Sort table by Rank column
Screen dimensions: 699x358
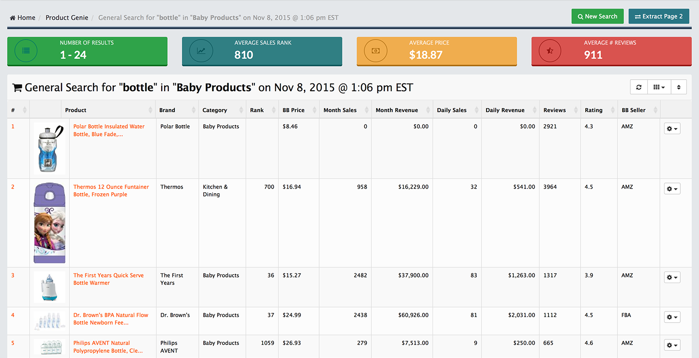point(262,110)
